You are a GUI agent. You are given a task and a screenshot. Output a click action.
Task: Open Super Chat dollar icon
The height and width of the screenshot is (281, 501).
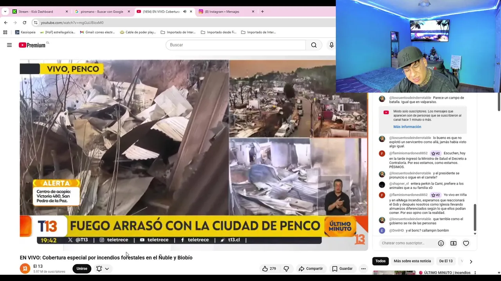(x=453, y=243)
